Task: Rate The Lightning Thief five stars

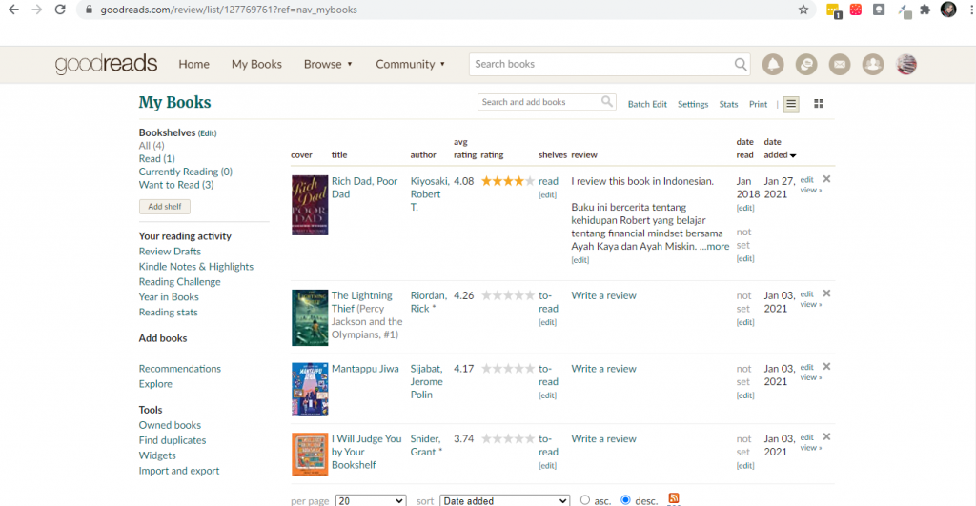Action: tap(529, 295)
